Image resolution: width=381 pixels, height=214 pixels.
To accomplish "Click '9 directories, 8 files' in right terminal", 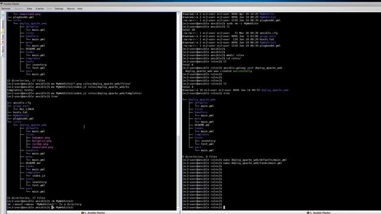I will 200,157.
